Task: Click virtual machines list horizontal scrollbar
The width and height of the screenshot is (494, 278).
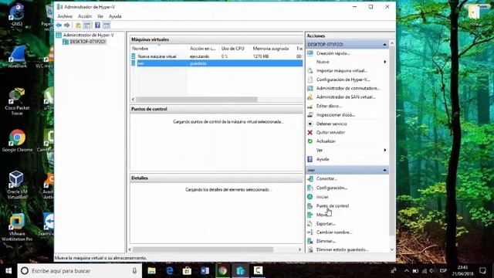Action: 197,100
